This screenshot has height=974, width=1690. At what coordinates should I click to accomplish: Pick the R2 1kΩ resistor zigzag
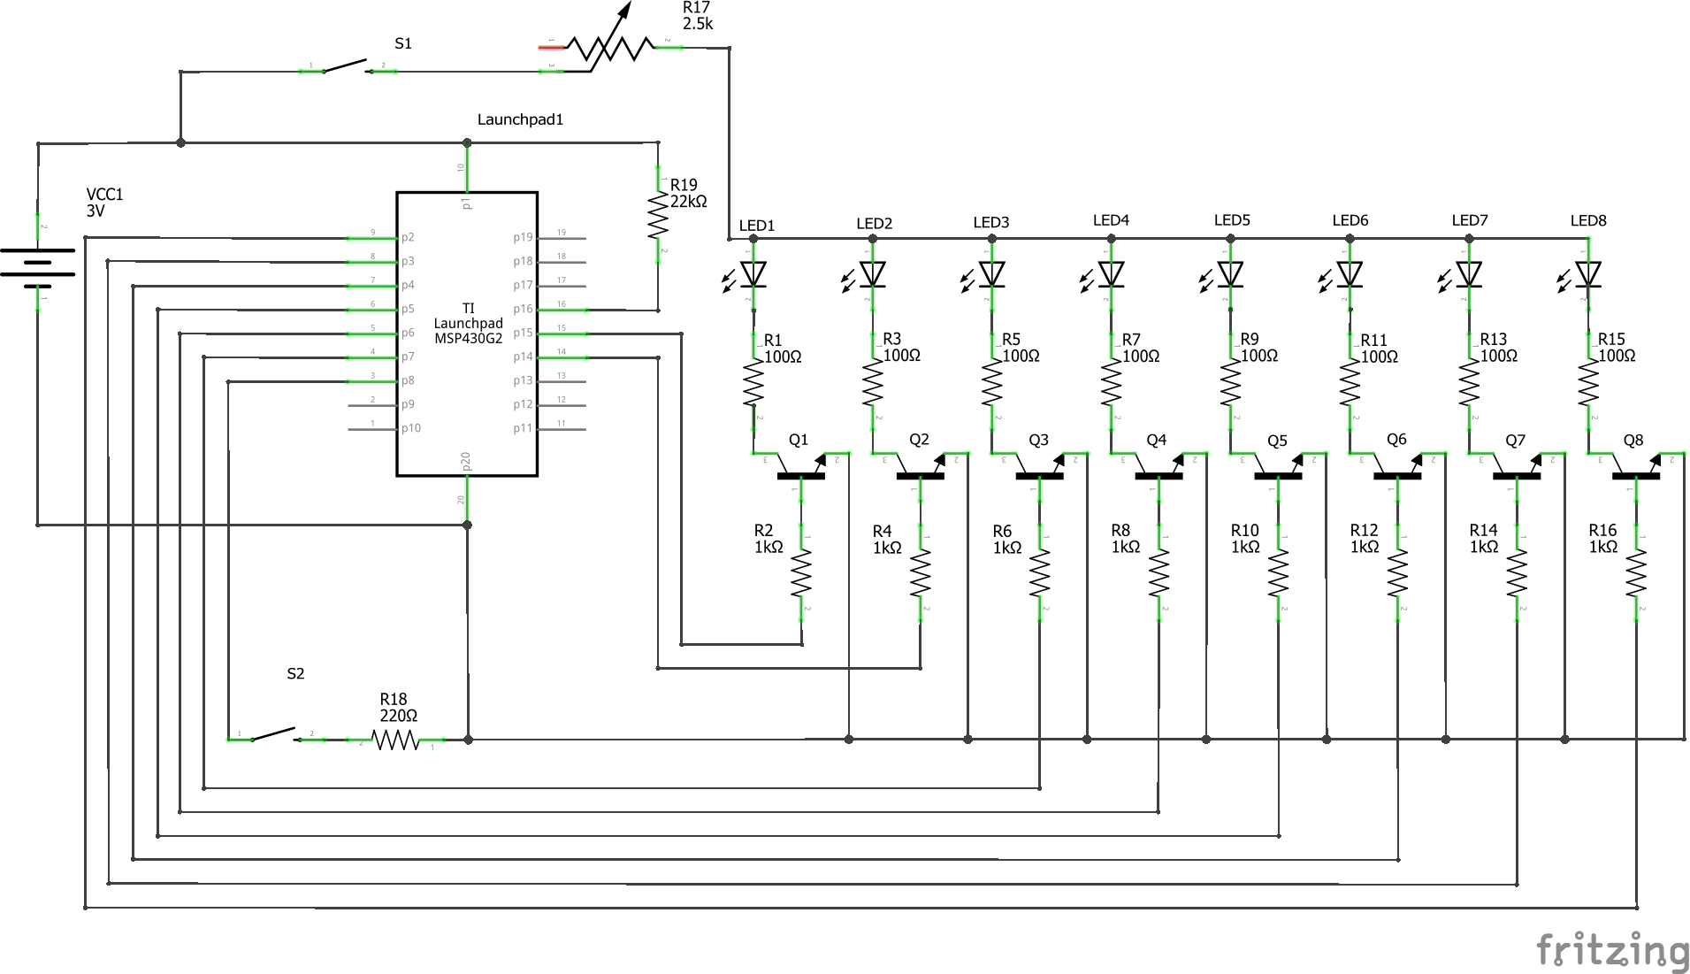click(801, 573)
